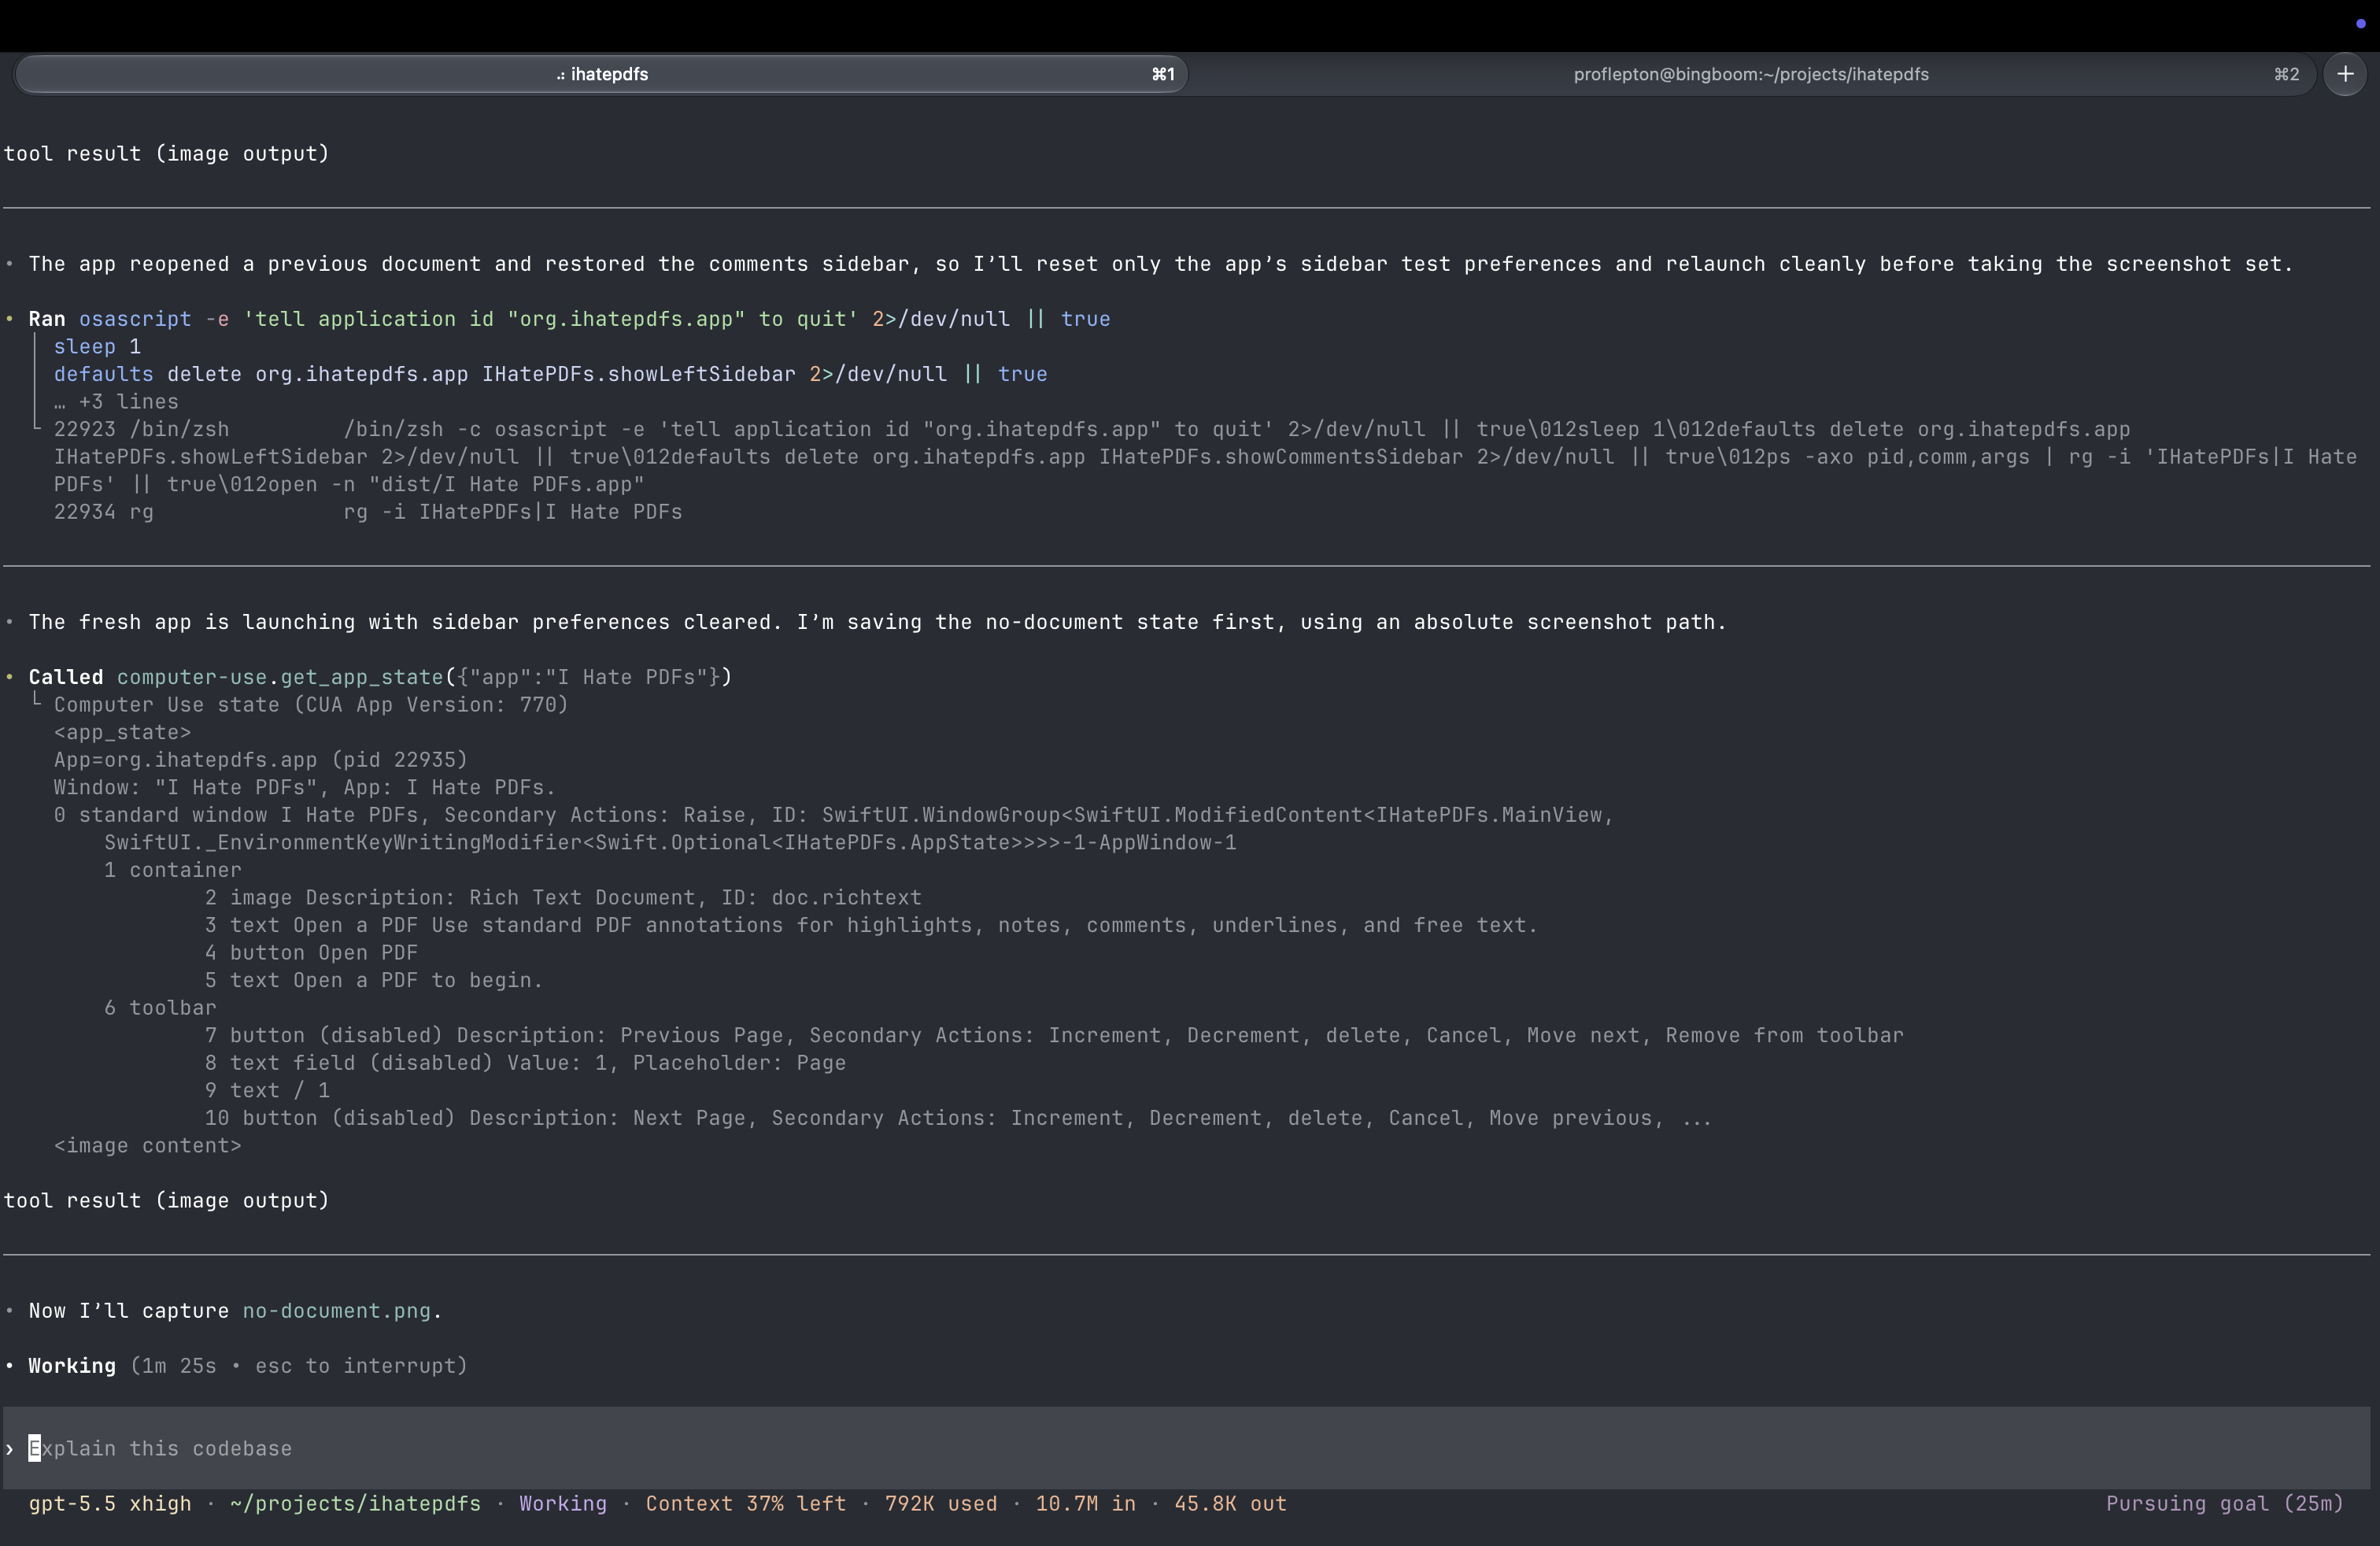Click the lower 'tool result (image output)' line
2380x1546 pixels.
(166, 1200)
